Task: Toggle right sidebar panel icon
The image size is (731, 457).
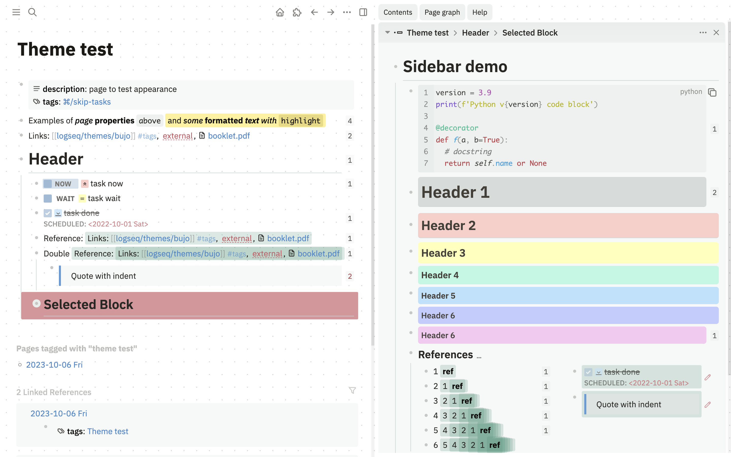Action: pos(363,12)
